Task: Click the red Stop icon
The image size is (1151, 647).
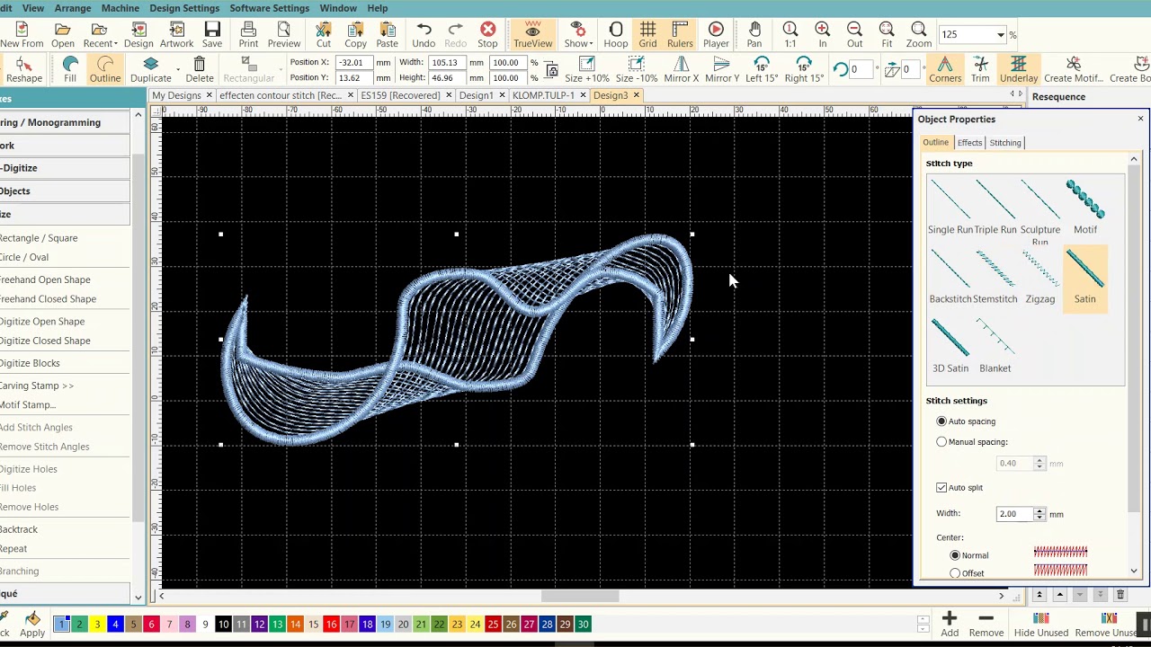Action: point(487,34)
